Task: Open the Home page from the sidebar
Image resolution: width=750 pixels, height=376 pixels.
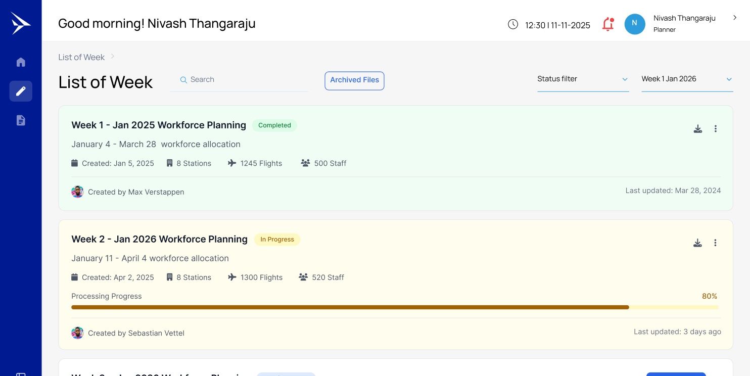Action: [21, 62]
